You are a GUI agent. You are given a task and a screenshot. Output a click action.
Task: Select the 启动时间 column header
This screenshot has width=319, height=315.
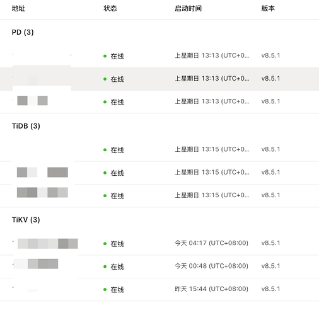(x=188, y=8)
